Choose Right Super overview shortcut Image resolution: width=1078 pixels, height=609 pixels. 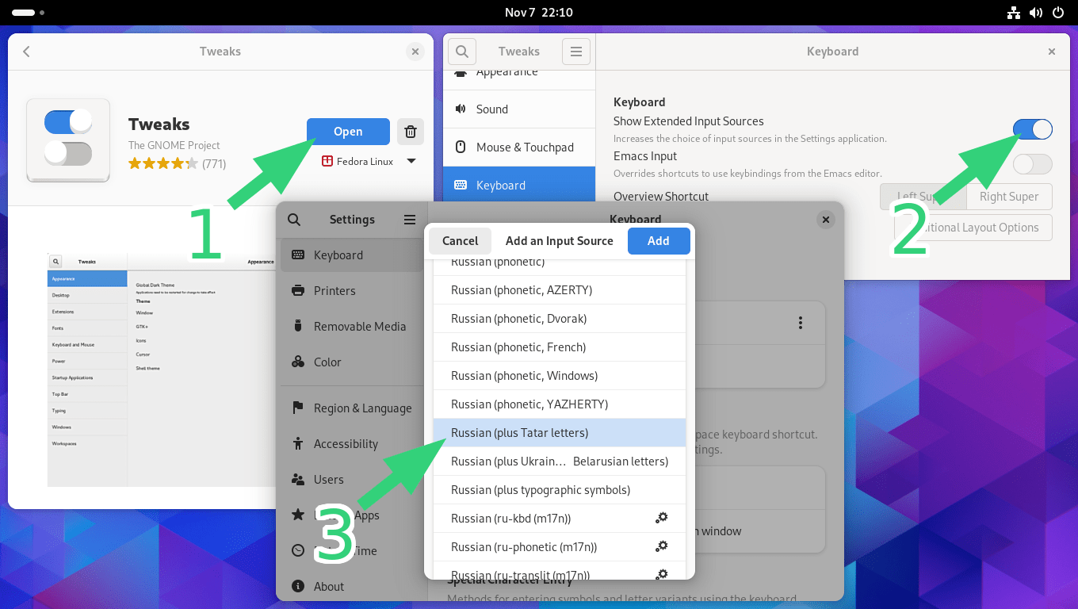pyautogui.click(x=1008, y=197)
